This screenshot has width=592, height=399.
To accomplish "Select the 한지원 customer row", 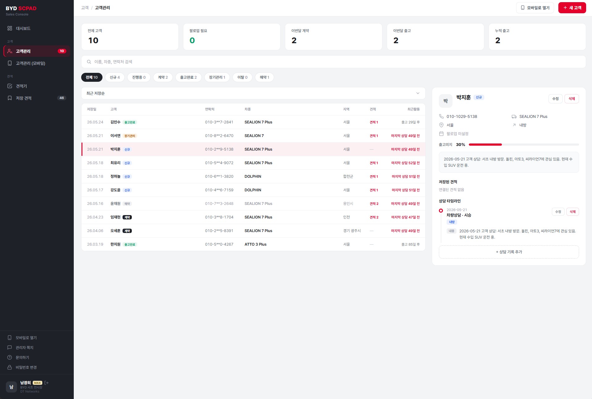I will [253, 244].
